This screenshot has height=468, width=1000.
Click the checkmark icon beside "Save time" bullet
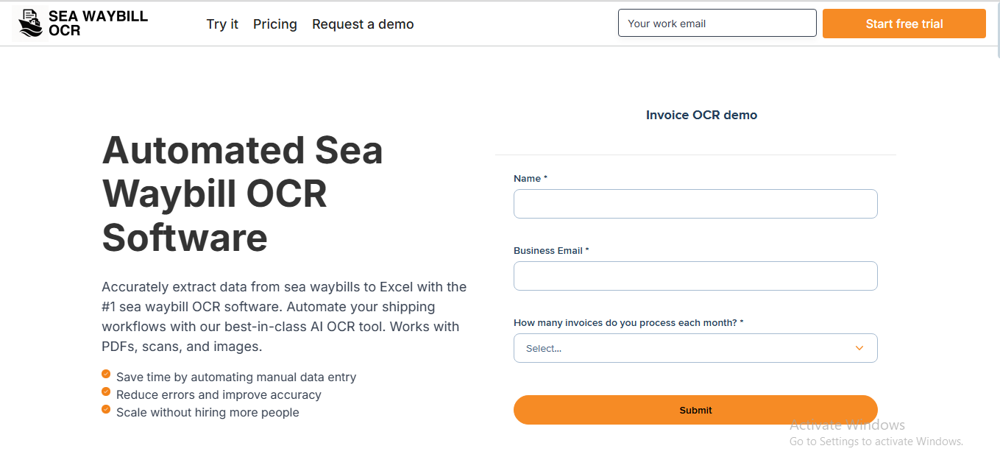106,374
